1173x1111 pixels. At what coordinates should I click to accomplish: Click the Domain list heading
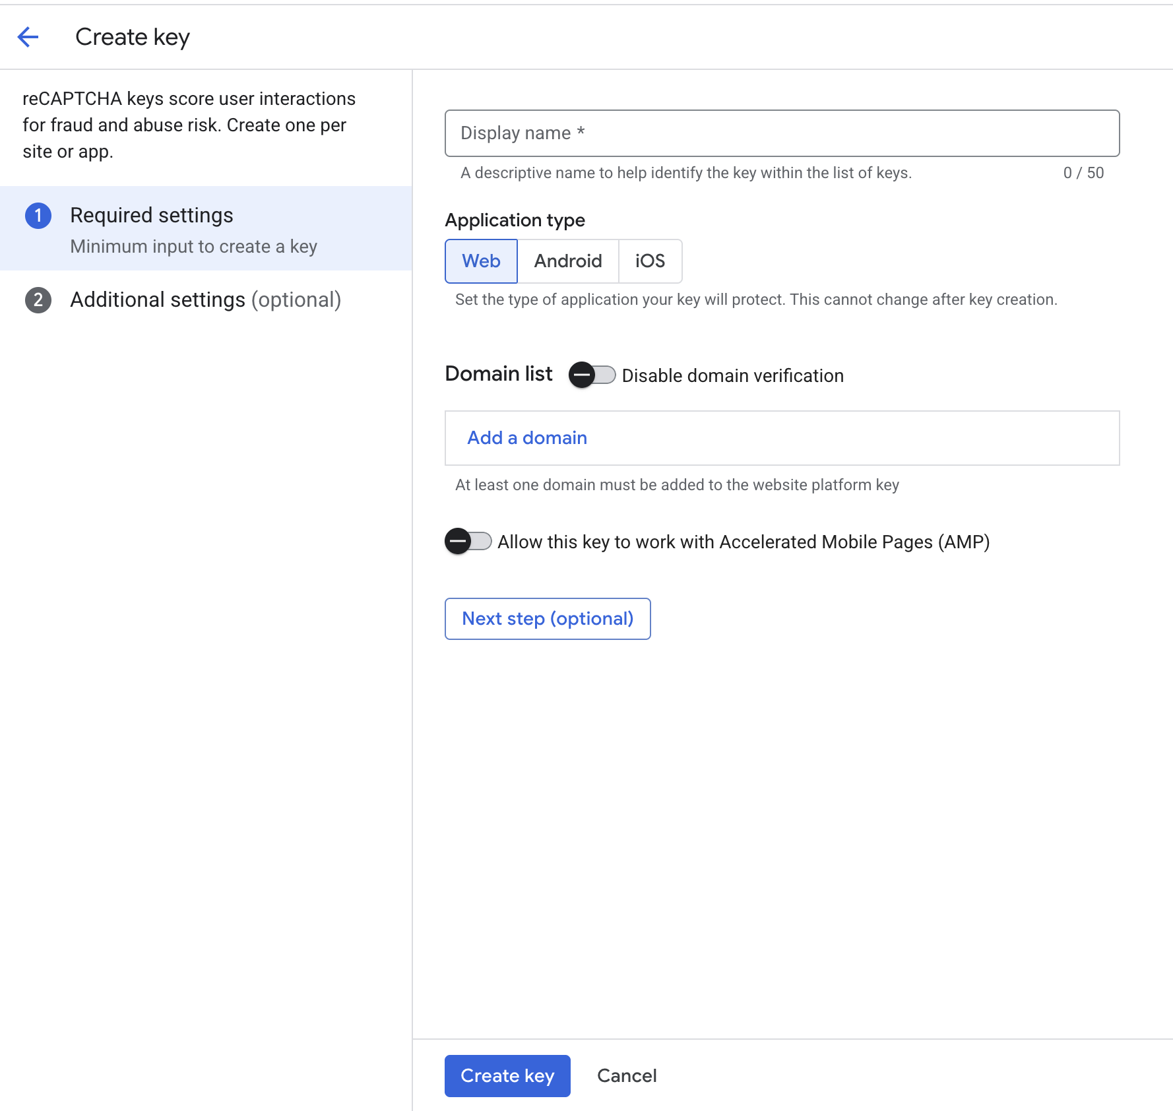(499, 374)
